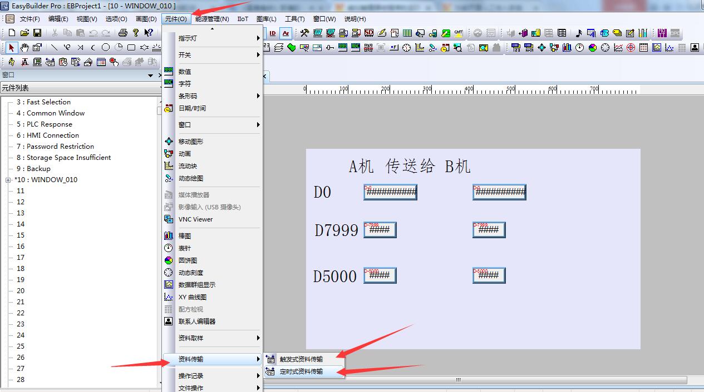Toggle the ID display button
The height and width of the screenshot is (392, 704).
coord(273,33)
